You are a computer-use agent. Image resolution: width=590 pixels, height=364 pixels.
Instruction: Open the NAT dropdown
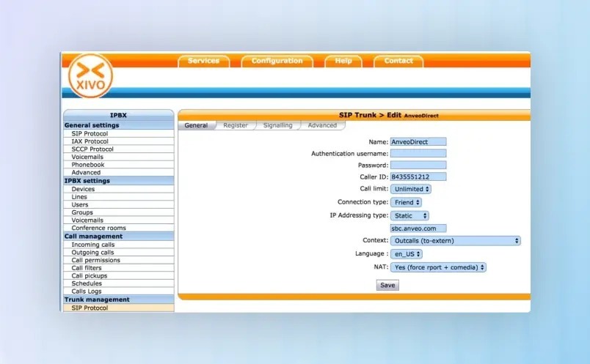pyautogui.click(x=437, y=267)
